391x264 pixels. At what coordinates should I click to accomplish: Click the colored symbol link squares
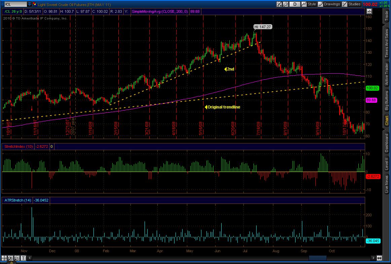35,4
